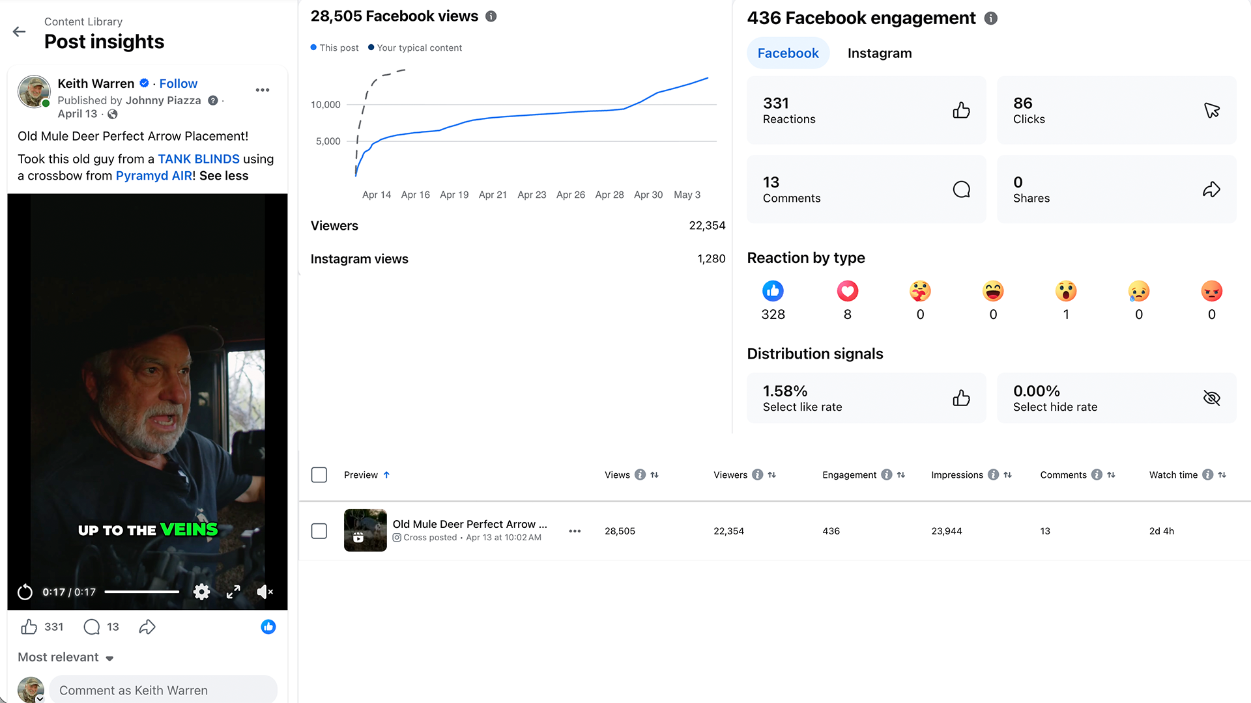This screenshot has width=1251, height=703.
Task: Click info icon beside Engagement column
Action: pyautogui.click(x=887, y=475)
